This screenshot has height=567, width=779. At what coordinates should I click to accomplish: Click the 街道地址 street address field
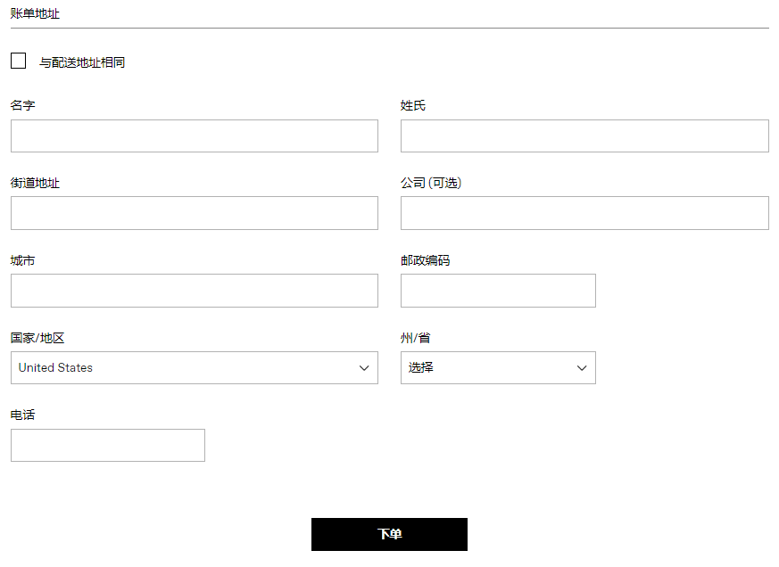tap(194, 212)
